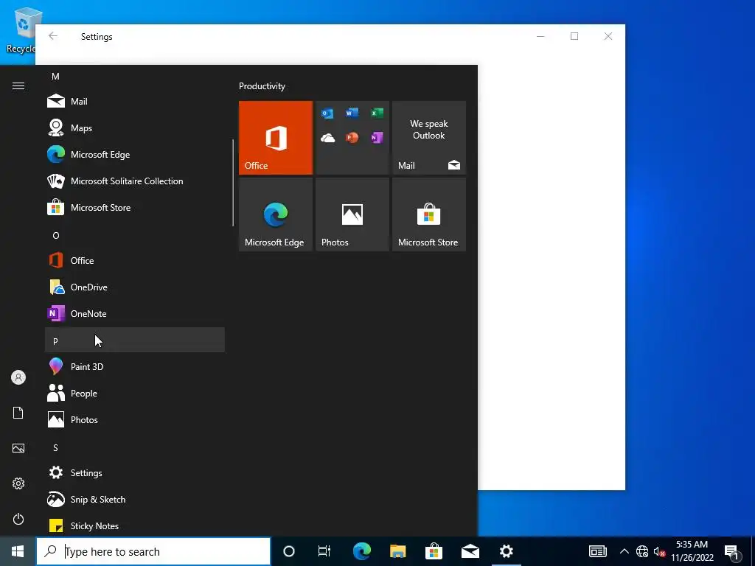Open PowerPoint icon in Office tile folder
755x566 pixels.
pyautogui.click(x=352, y=138)
